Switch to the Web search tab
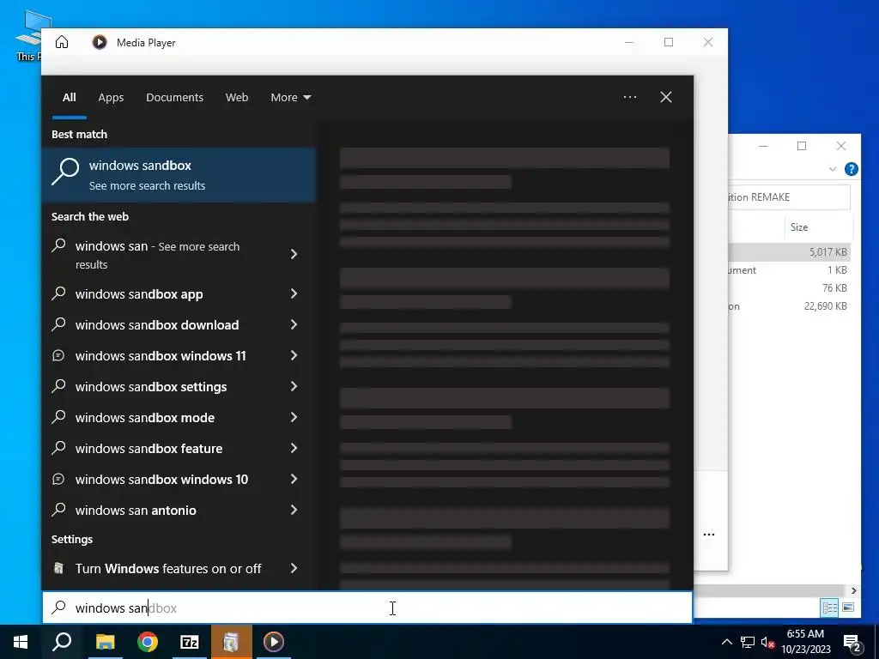 pyautogui.click(x=237, y=98)
